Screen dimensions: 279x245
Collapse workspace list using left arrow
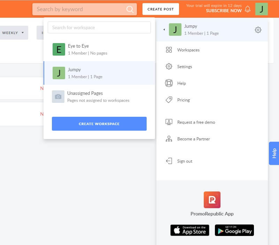tap(164, 30)
